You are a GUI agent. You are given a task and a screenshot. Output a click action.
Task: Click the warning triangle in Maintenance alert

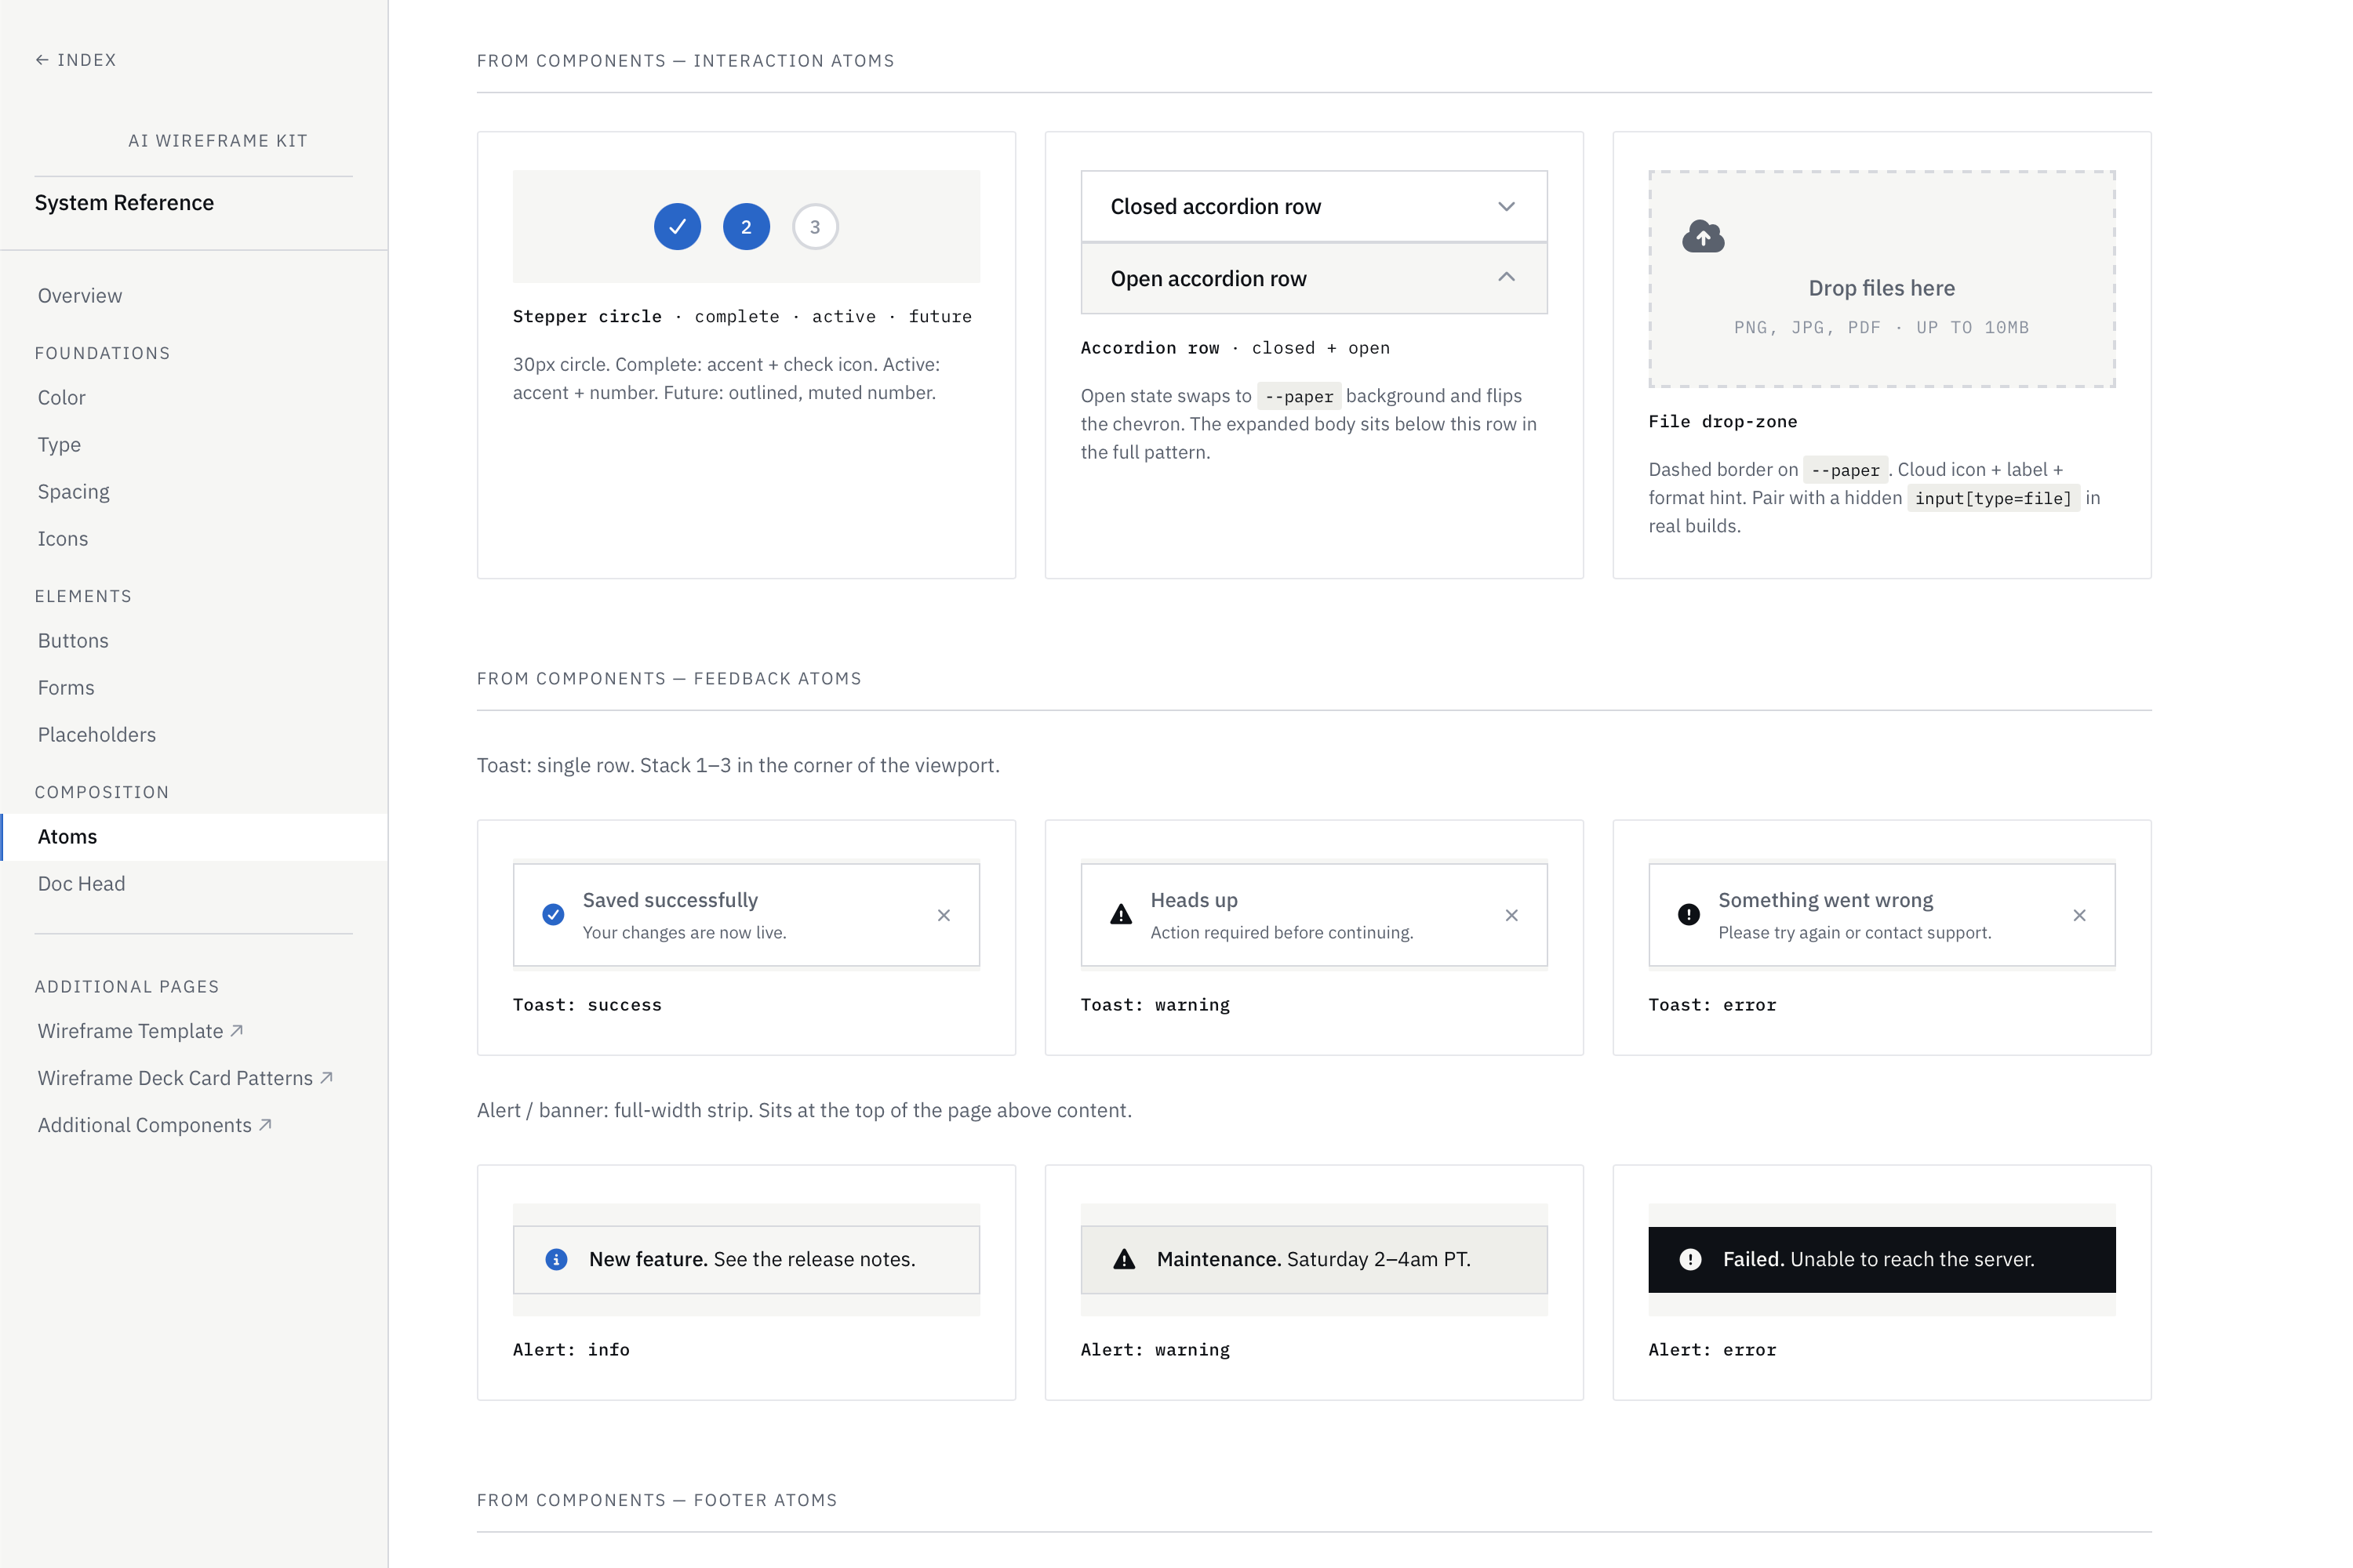1125,1260
